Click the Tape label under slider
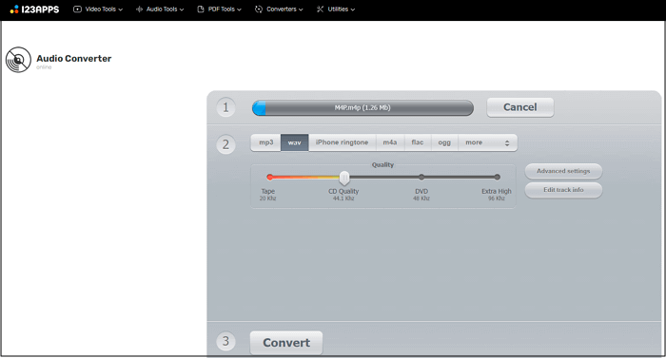The height and width of the screenshot is (358, 666). pos(268,191)
